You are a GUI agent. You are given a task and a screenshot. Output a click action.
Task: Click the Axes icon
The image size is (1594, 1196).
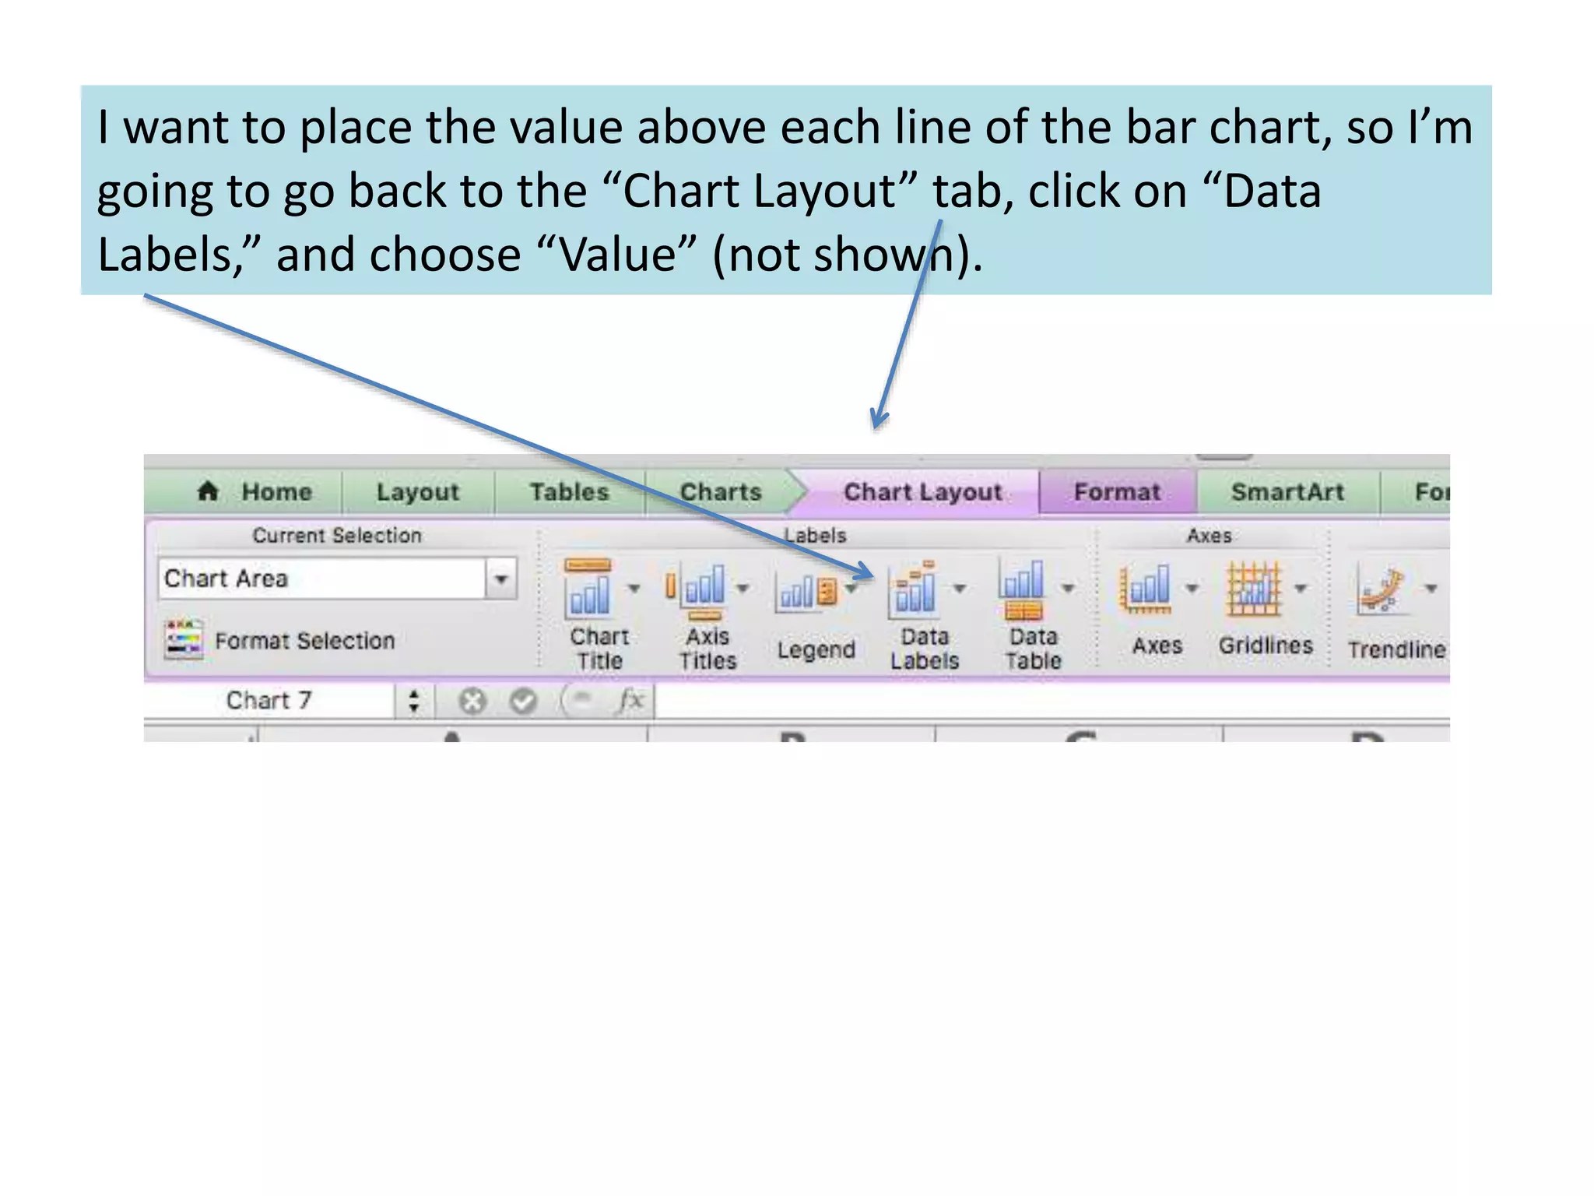(1145, 589)
